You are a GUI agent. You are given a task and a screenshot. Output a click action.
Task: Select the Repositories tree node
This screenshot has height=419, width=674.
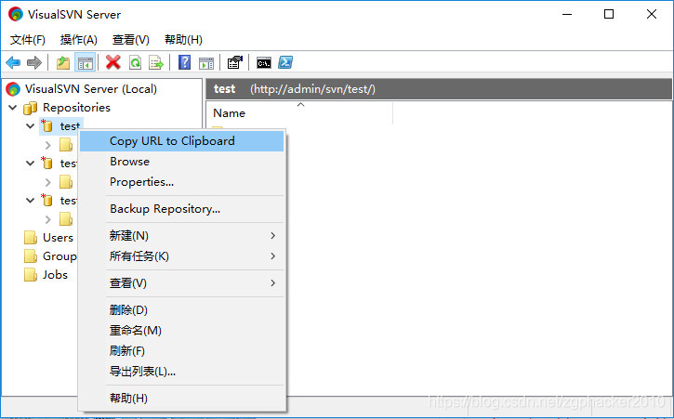76,108
